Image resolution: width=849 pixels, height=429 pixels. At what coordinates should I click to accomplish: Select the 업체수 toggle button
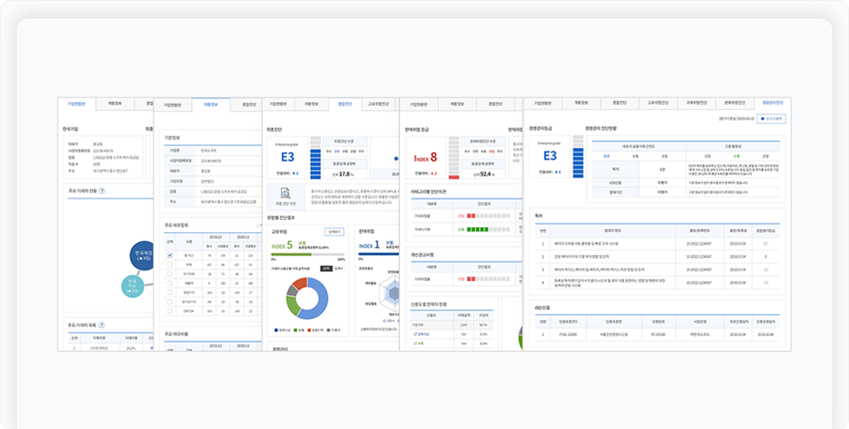click(x=338, y=268)
